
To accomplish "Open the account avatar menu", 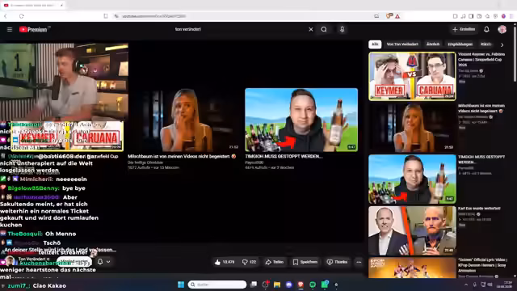I will [502, 29].
